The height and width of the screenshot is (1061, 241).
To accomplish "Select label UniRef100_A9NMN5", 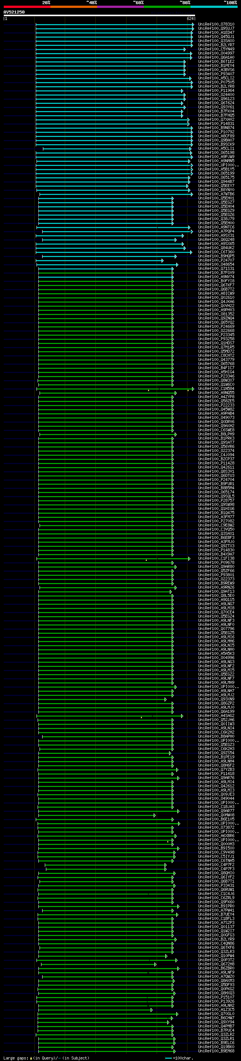I will pos(216,161).
